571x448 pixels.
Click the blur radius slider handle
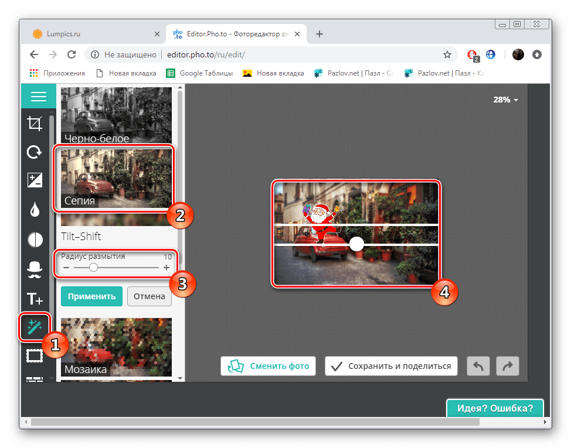[93, 268]
